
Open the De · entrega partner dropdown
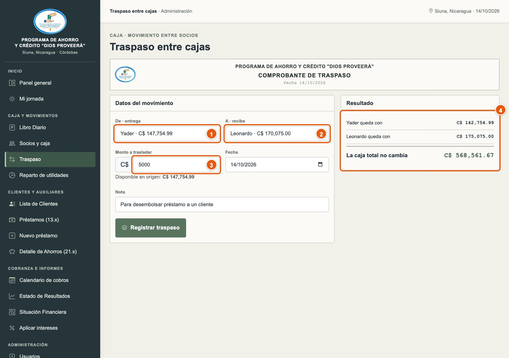[167, 134]
